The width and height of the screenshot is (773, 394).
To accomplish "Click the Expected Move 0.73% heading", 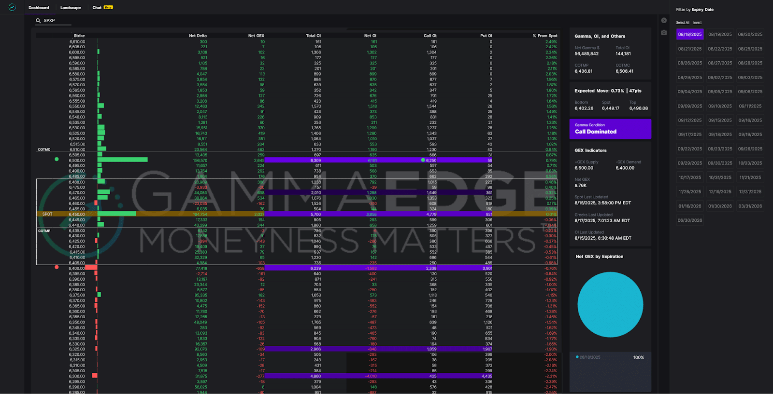I will pyautogui.click(x=608, y=91).
